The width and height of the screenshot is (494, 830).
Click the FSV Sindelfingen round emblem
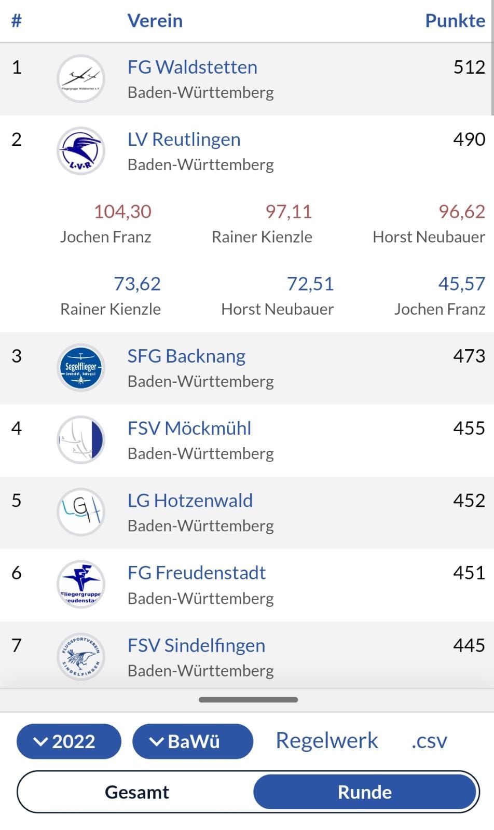(x=81, y=657)
